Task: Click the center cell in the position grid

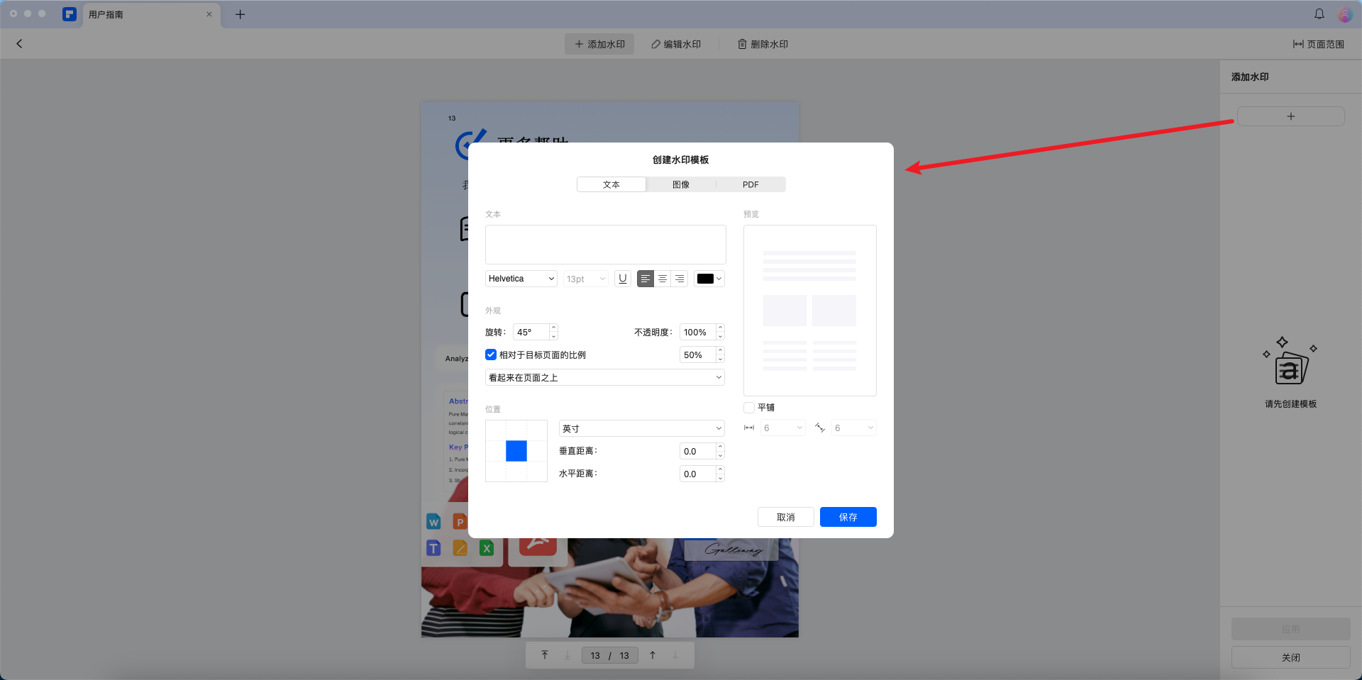Action: coord(516,450)
